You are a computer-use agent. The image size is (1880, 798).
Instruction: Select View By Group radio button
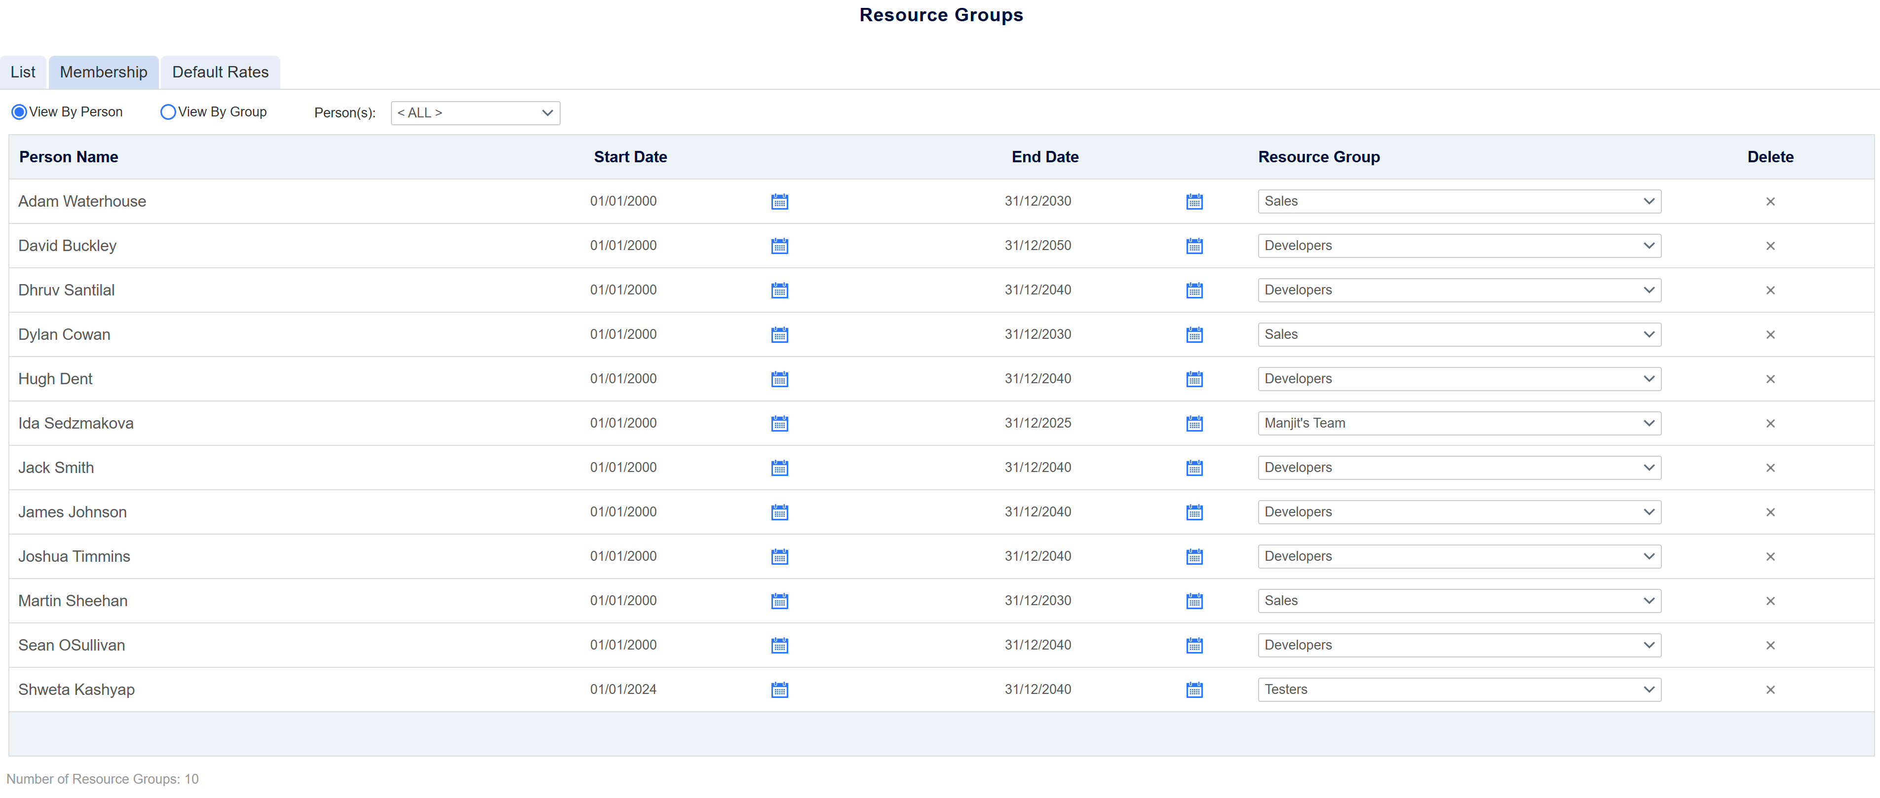point(168,111)
